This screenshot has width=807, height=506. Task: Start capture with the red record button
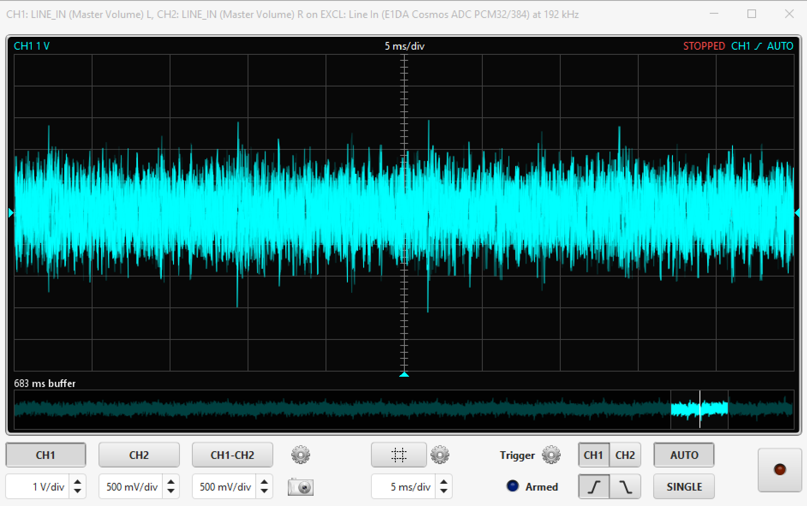[x=780, y=470]
